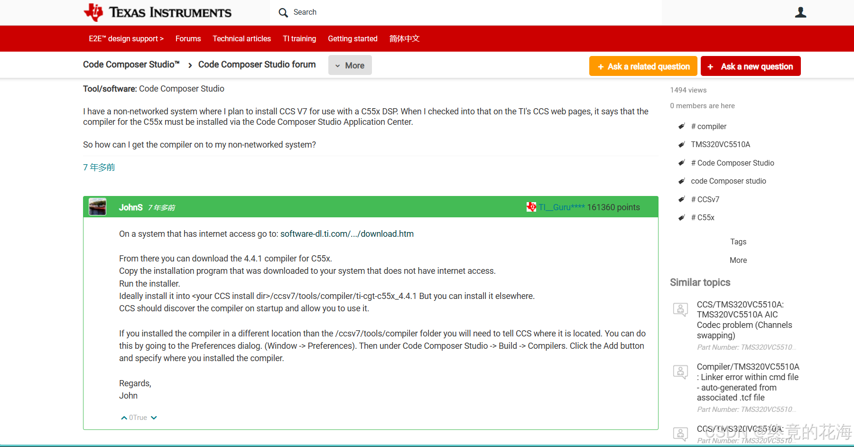Click the Texas Instruments logo

coord(158,12)
